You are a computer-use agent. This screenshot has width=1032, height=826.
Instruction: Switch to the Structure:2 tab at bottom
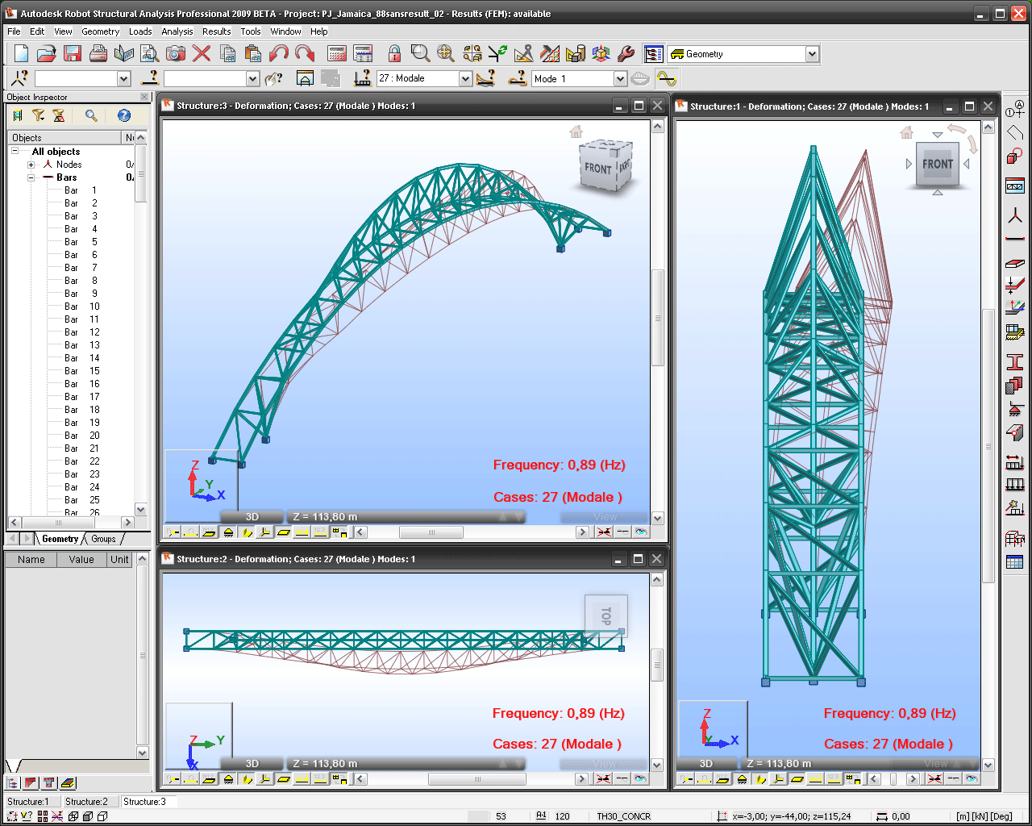[x=86, y=802]
